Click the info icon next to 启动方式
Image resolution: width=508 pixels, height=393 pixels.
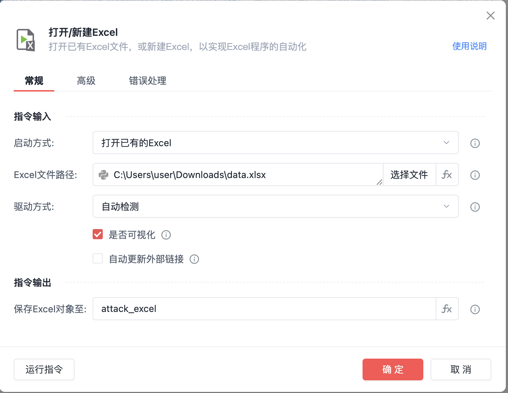[475, 143]
